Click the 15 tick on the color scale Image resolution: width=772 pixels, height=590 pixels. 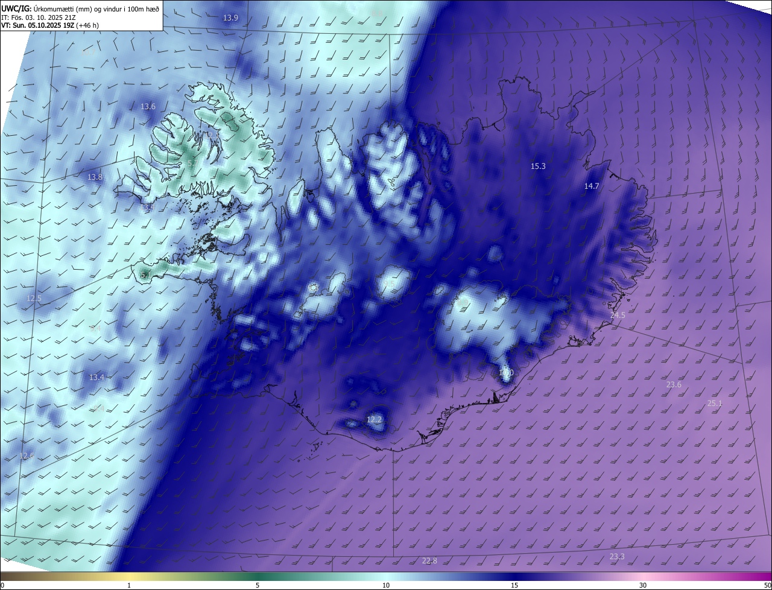(x=514, y=585)
